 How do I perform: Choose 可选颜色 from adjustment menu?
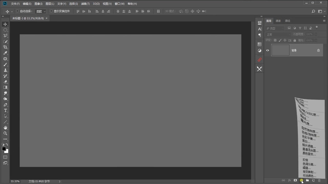coord(310,176)
